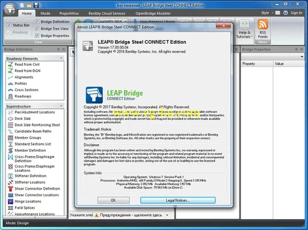Click the help question mark icon
This screenshot has height=230, width=308.
(285, 13)
